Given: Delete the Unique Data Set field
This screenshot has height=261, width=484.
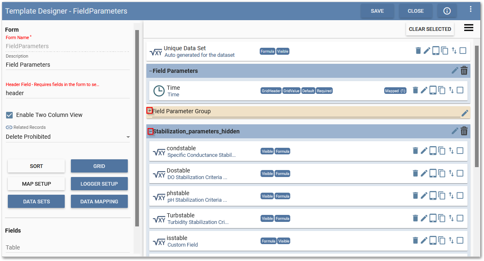Looking at the screenshot, I should click(x=418, y=51).
